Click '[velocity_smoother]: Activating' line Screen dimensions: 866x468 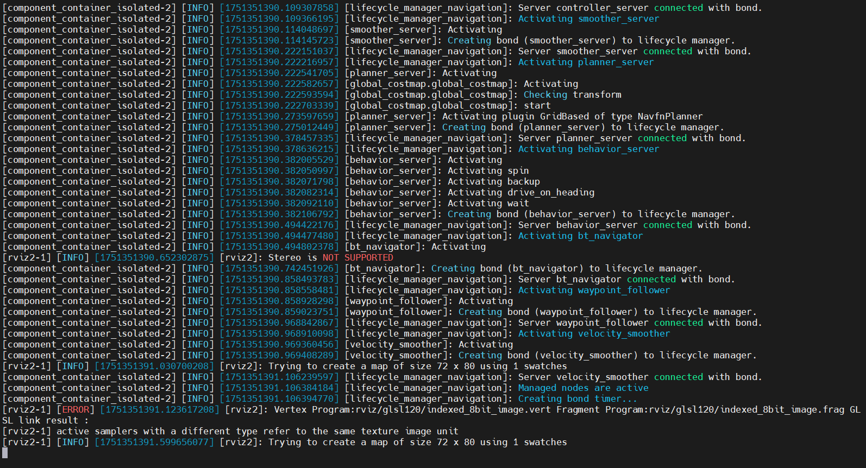pos(429,344)
